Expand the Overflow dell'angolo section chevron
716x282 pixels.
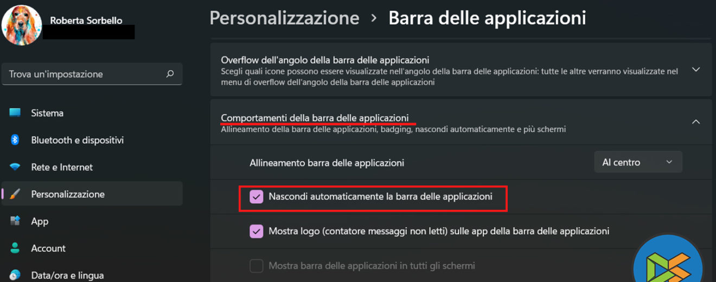click(x=696, y=70)
